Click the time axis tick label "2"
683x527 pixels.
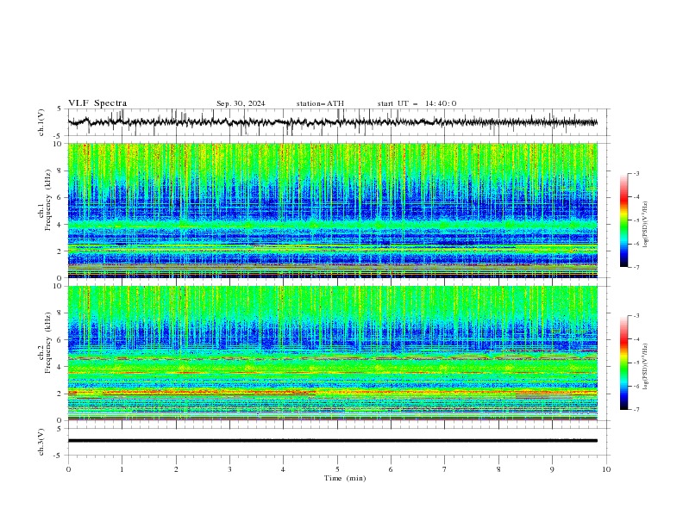pos(176,469)
